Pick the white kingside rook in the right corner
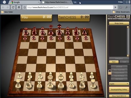This screenshot has width=131, height=98. tap(93, 84)
